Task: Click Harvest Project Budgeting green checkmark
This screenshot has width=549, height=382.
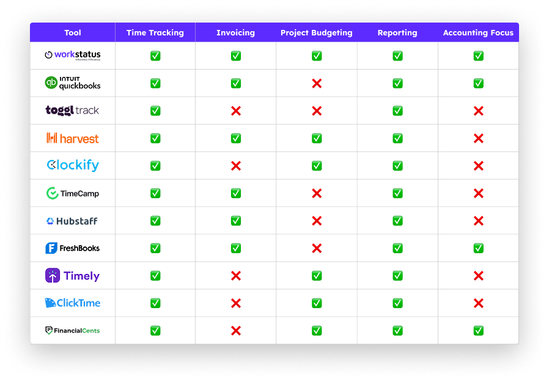Action: coord(317,139)
